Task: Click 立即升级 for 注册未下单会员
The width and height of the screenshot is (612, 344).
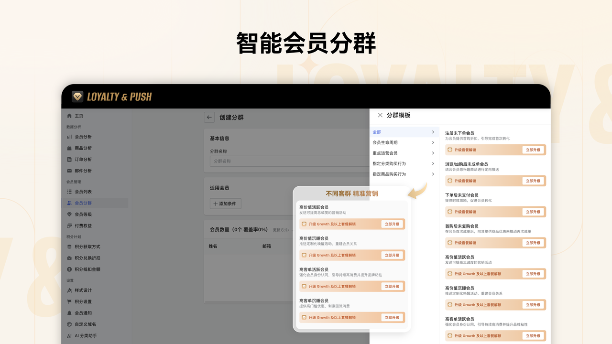Action: pyautogui.click(x=534, y=150)
